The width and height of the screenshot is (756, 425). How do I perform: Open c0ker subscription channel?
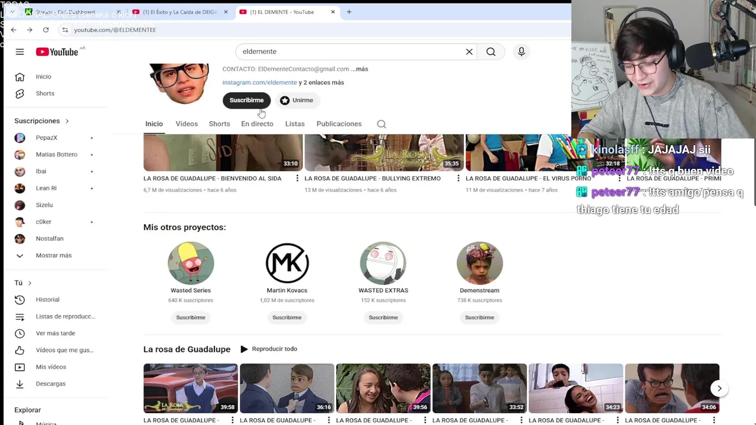coord(43,222)
